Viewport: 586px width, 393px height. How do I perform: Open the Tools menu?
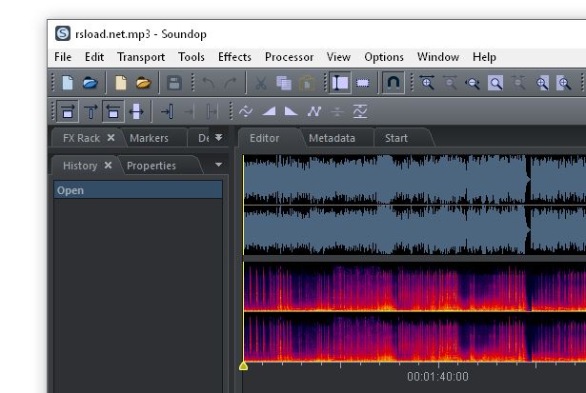[192, 57]
